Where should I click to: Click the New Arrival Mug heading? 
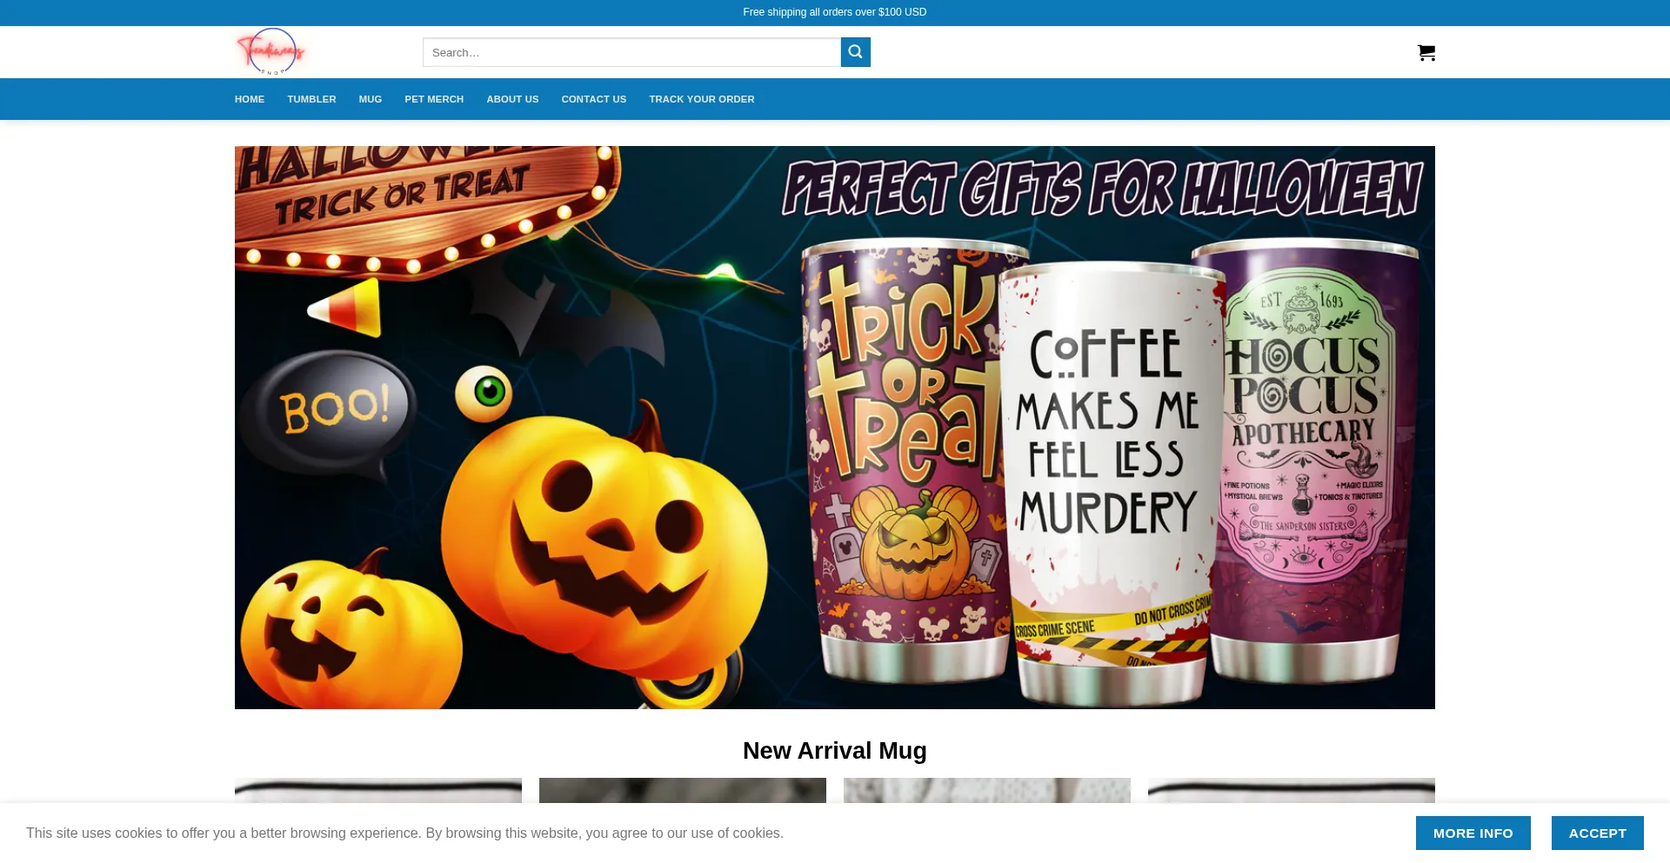pyautogui.click(x=834, y=751)
